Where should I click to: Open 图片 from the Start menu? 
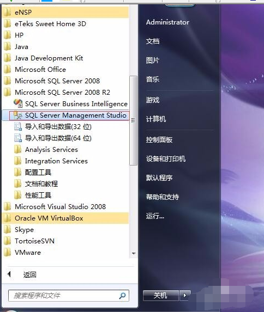pos(153,60)
